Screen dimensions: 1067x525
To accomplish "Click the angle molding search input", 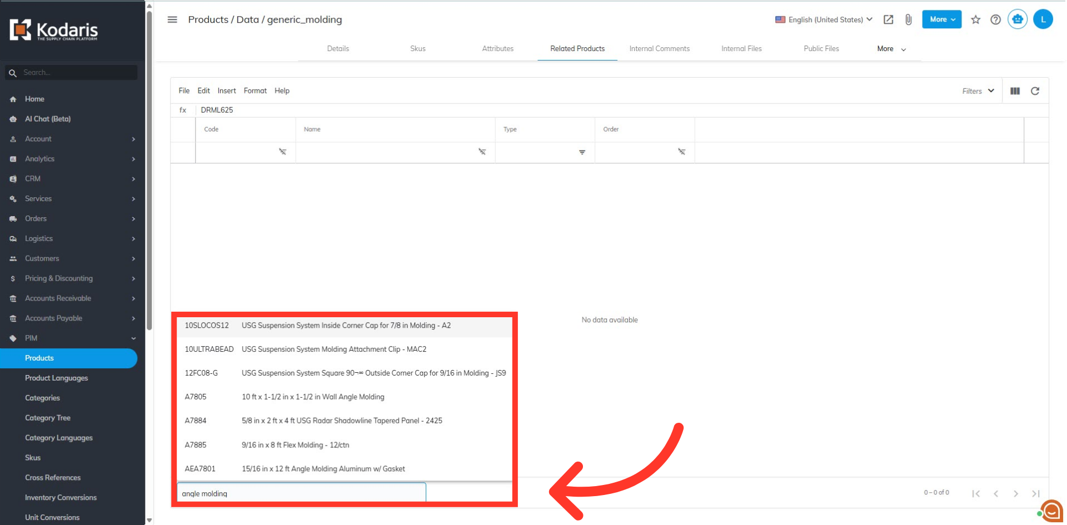I will (x=301, y=493).
